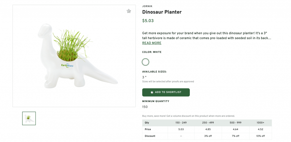Expand description with READ MORE link
The image size is (291, 142).
(152, 43)
